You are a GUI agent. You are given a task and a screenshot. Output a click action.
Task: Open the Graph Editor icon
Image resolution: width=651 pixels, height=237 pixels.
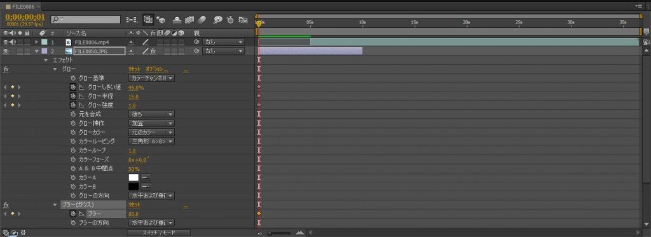coord(243,20)
